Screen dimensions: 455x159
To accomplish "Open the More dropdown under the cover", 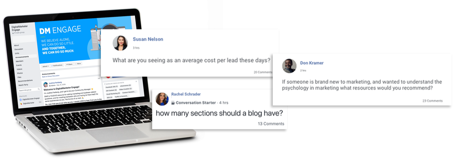I will pos(78,64).
